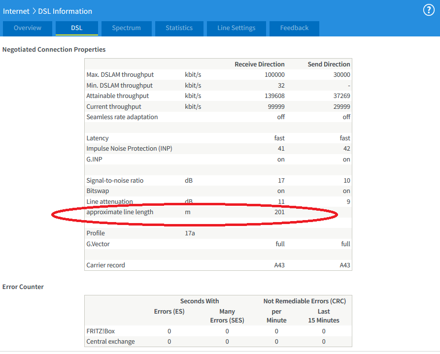Go to the Statistics tab

click(179, 28)
